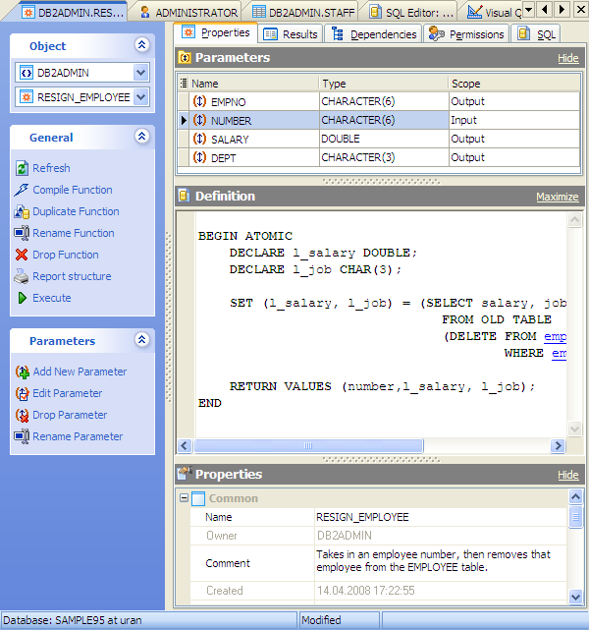Click the Report structure printer icon
The image size is (589, 630).
coord(22,276)
